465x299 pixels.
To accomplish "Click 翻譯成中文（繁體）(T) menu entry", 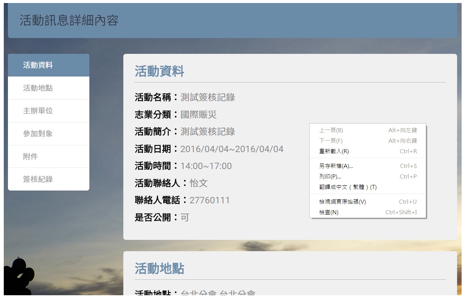I will click(368, 187).
